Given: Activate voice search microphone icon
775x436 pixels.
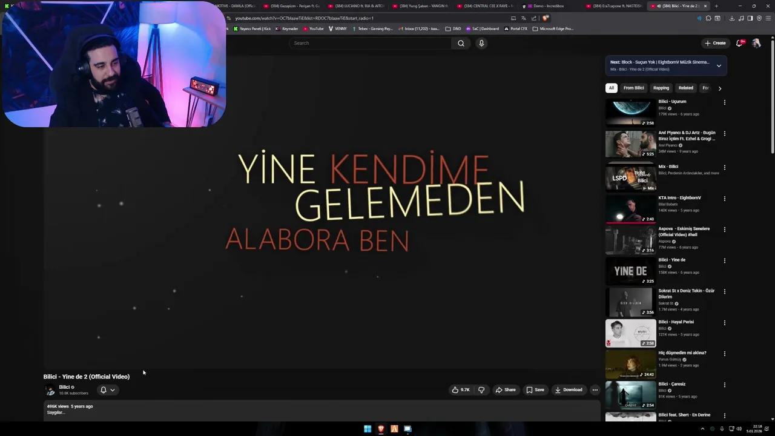Looking at the screenshot, I should (x=481, y=43).
